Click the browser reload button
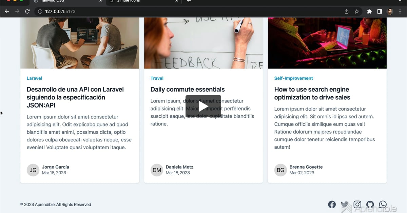 pyautogui.click(x=27, y=12)
